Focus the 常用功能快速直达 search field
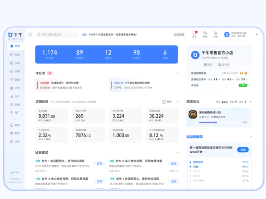 click(57, 35)
